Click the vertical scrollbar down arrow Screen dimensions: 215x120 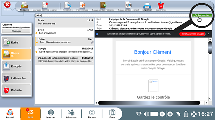click(x=210, y=99)
